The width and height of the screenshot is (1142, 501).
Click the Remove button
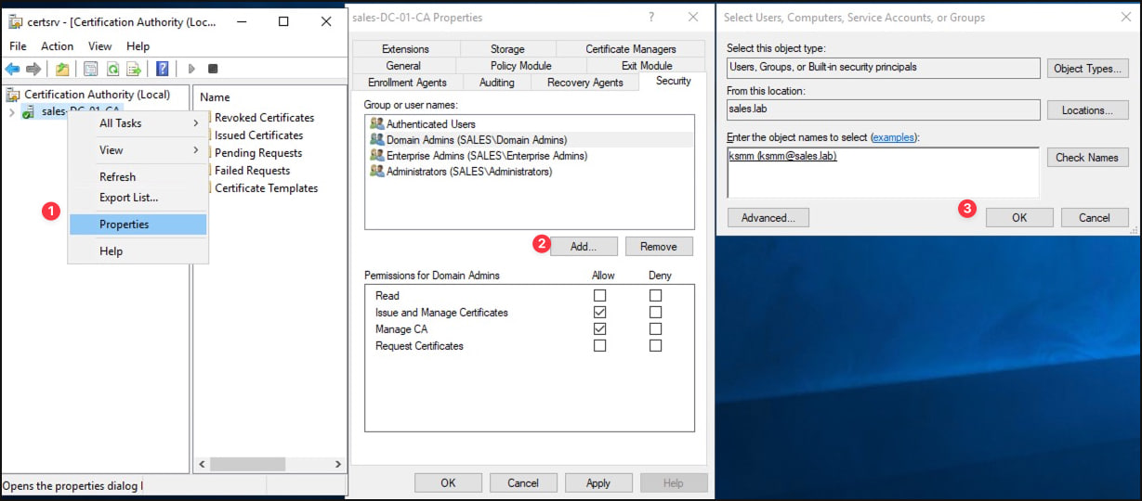659,247
